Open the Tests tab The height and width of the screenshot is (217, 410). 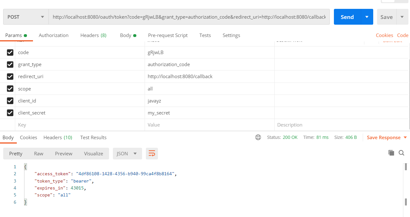(x=205, y=35)
